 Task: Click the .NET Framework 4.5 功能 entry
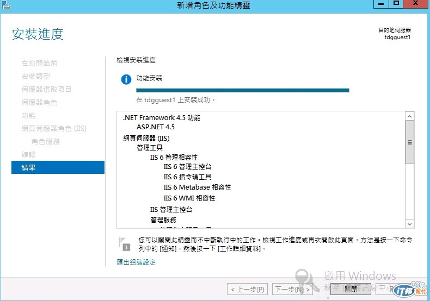pyautogui.click(x=162, y=118)
